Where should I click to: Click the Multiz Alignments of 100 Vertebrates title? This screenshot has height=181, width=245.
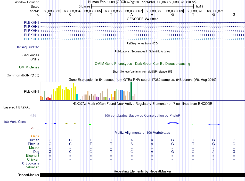pyautogui.click(x=142, y=133)
